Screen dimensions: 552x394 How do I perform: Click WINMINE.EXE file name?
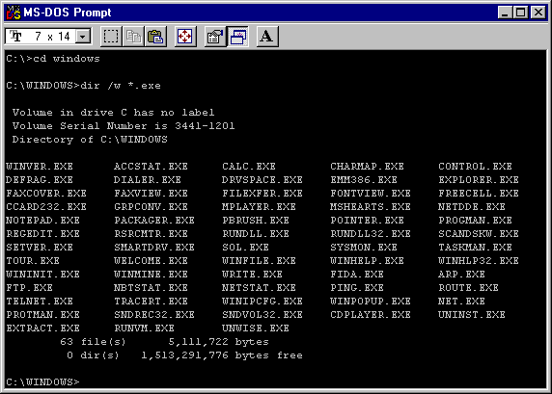coord(151,275)
